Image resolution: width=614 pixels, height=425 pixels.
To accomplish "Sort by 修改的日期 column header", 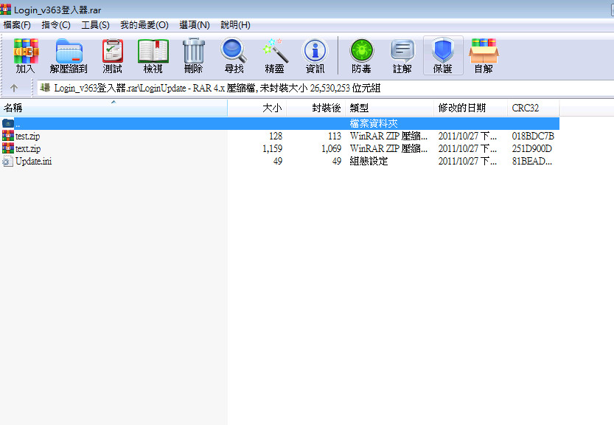I will coord(470,108).
